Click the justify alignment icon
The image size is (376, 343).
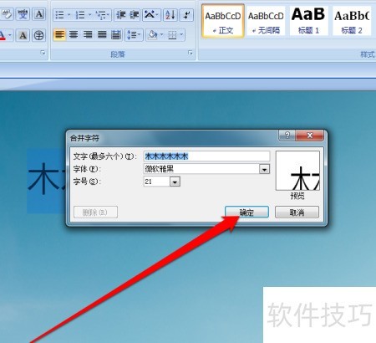click(x=102, y=35)
